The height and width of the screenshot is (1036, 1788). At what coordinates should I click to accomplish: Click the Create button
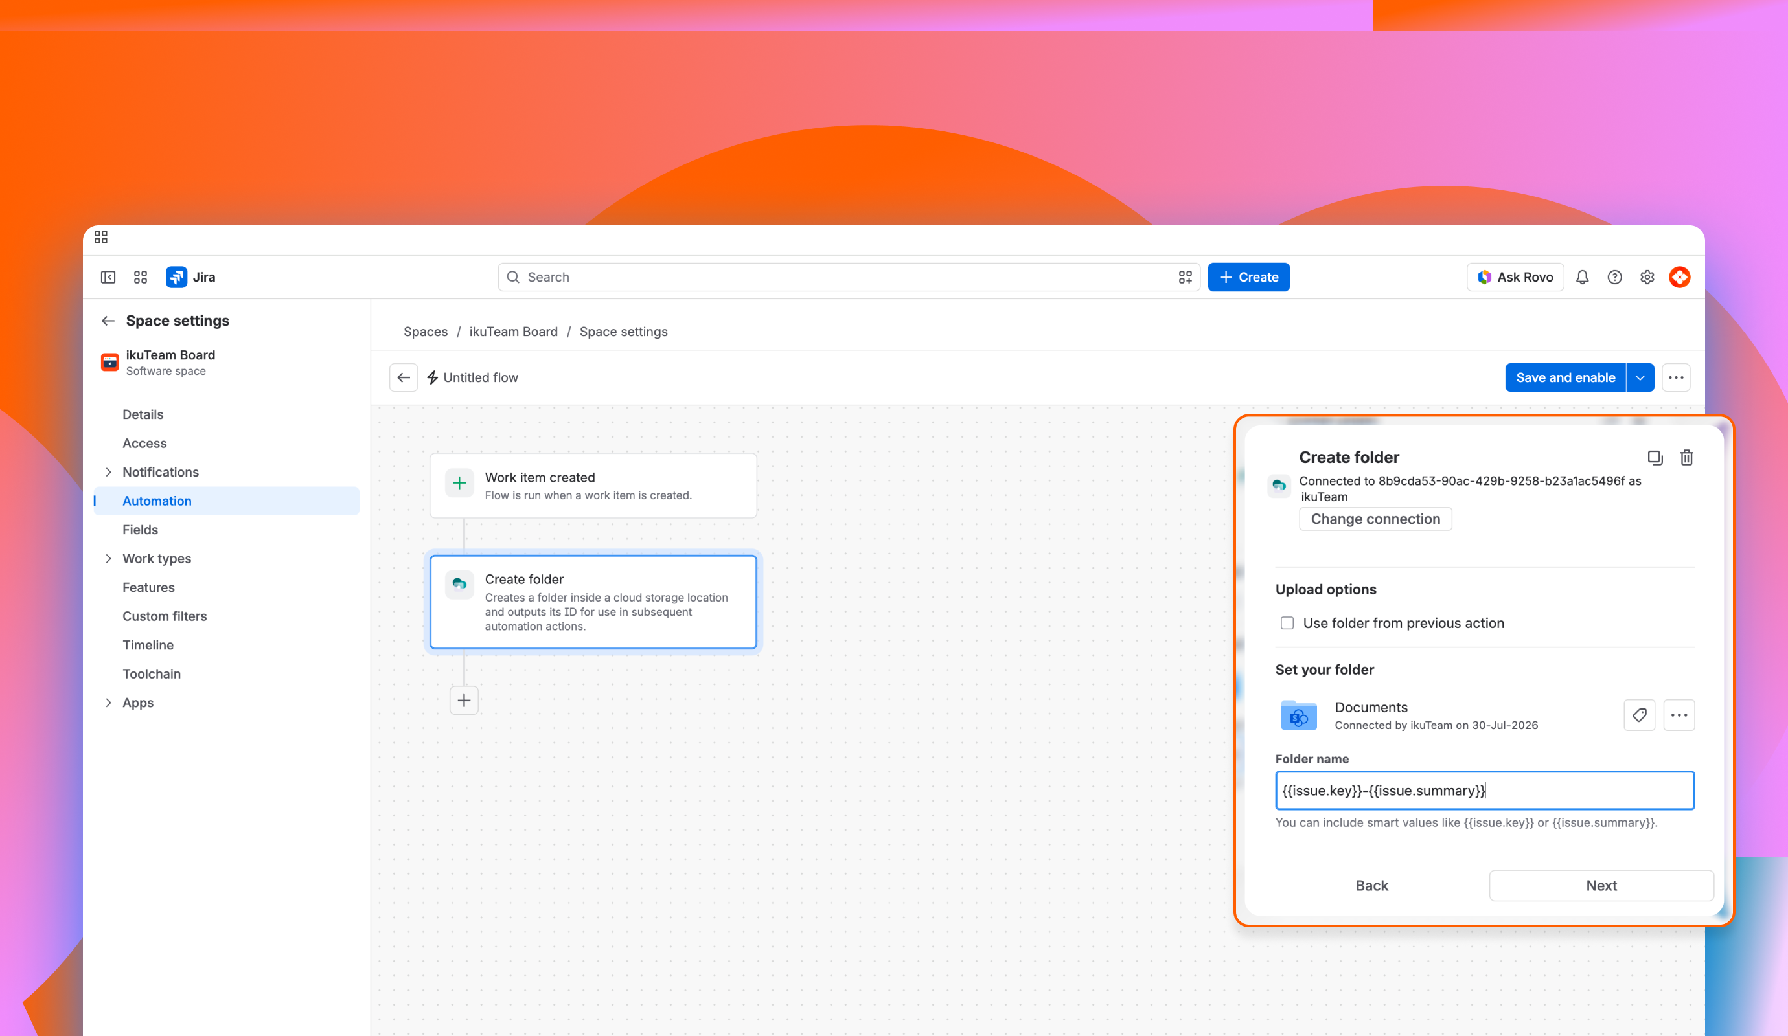point(1248,277)
